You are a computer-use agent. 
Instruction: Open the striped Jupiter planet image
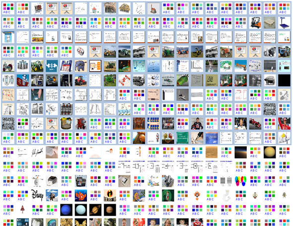coord(110,210)
